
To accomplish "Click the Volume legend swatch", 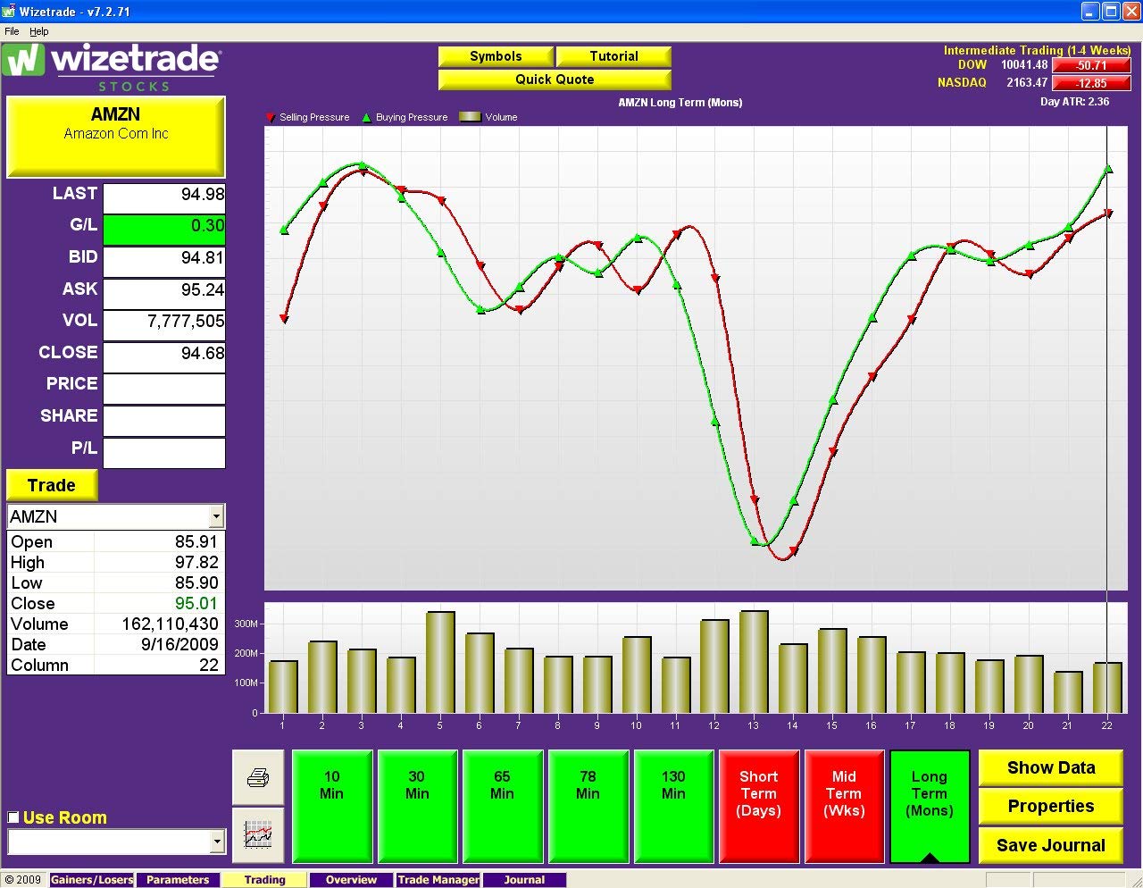I will coord(470,117).
